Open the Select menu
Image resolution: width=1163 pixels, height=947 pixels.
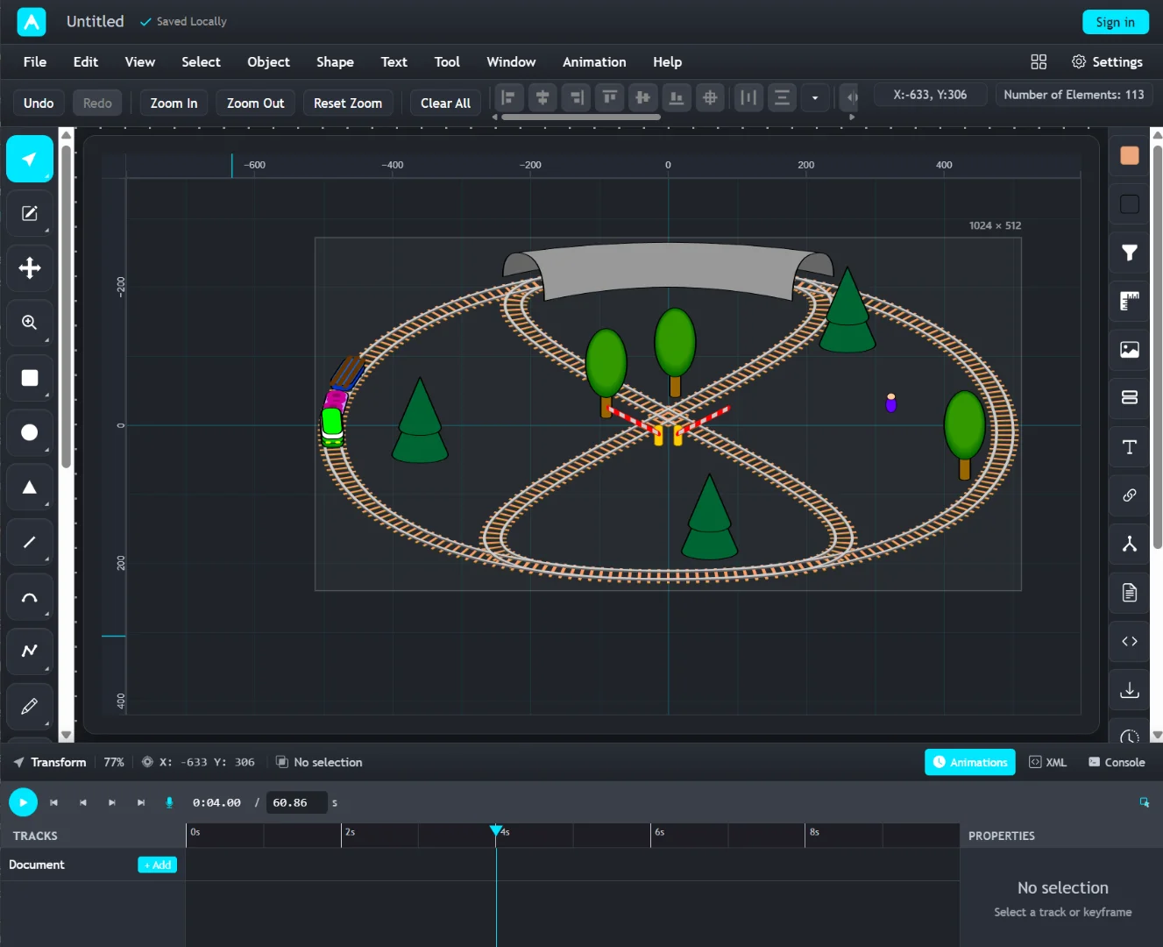click(201, 61)
